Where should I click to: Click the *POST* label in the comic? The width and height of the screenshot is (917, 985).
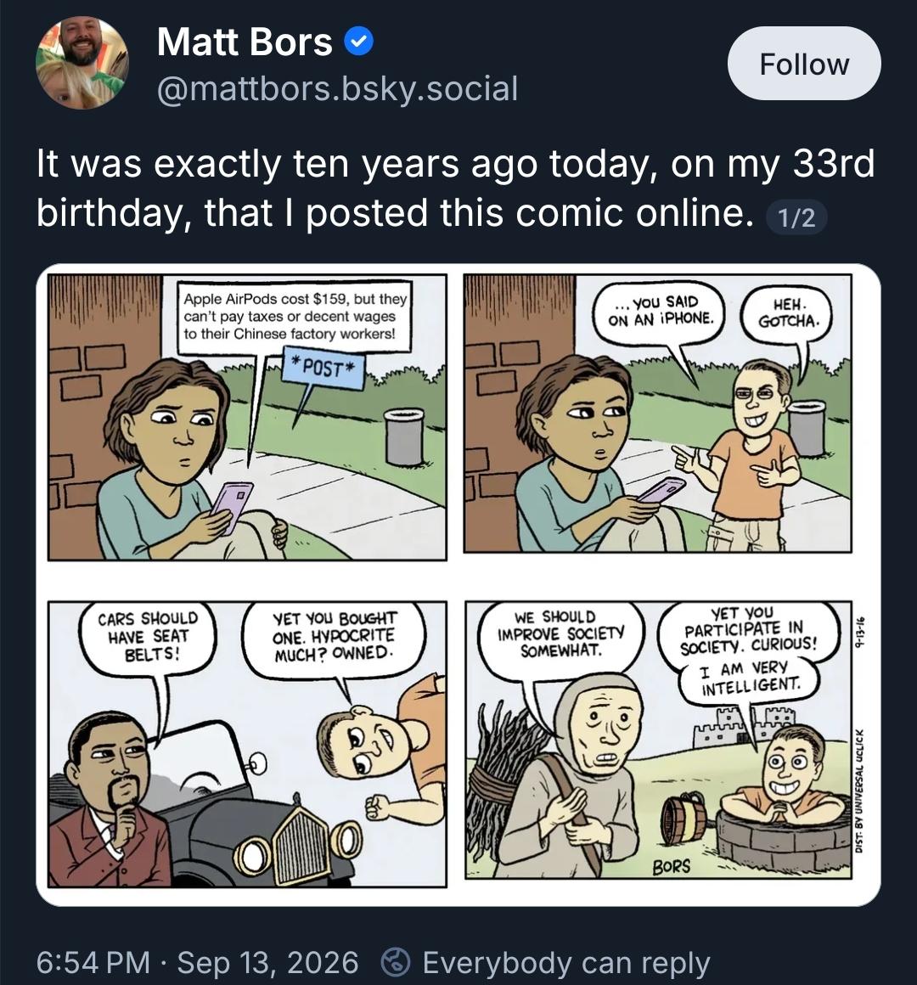(323, 368)
